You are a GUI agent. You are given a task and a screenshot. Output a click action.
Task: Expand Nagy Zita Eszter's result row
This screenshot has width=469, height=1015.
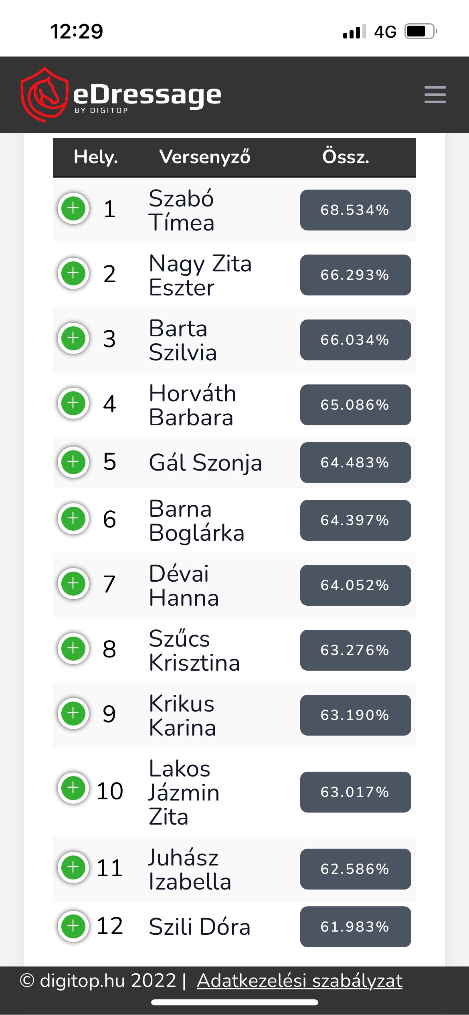73,273
